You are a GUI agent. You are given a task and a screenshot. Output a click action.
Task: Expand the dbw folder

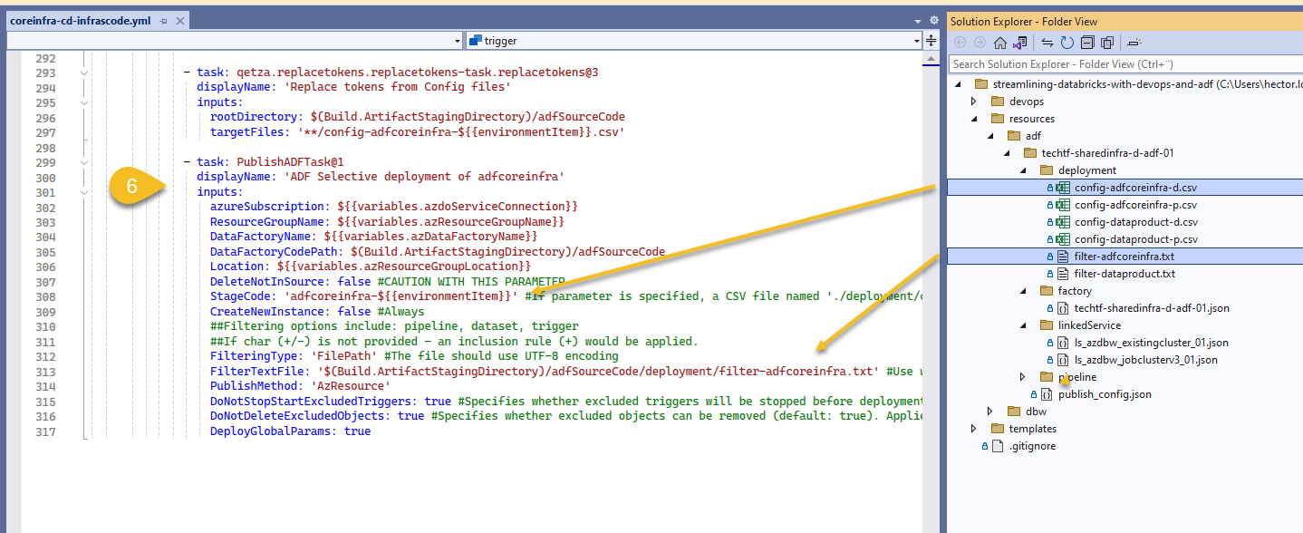989,411
